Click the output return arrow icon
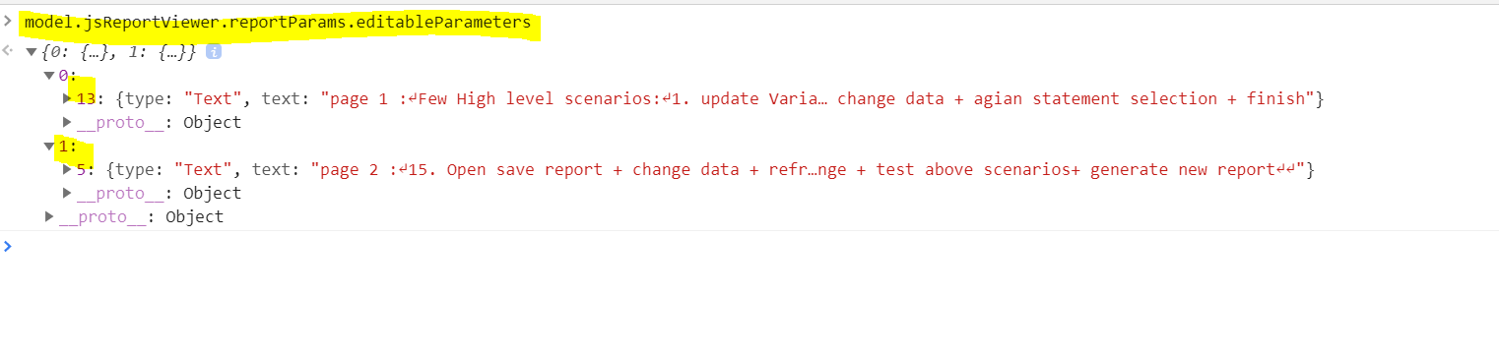 8,50
